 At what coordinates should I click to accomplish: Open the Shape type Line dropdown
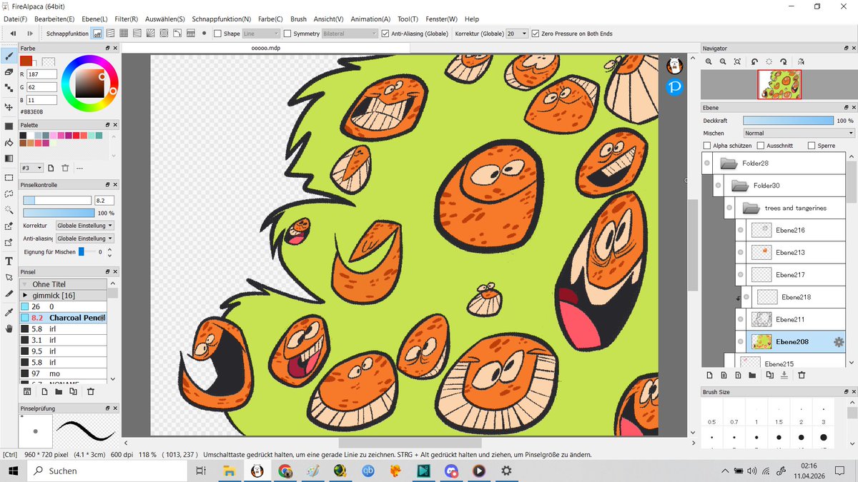point(261,34)
